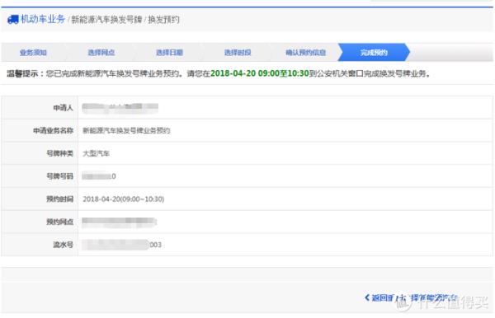The image size is (495, 318).
Task: Click the blurred plate number ending in 0
Action: [x=99, y=176]
